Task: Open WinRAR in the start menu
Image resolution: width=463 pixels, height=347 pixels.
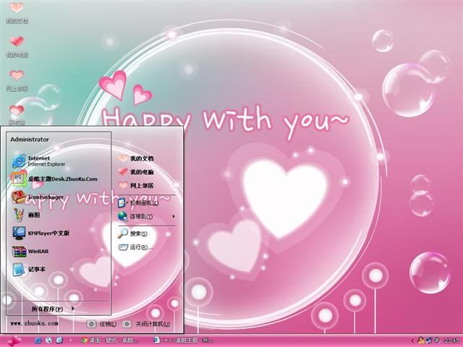Action: tap(30, 252)
